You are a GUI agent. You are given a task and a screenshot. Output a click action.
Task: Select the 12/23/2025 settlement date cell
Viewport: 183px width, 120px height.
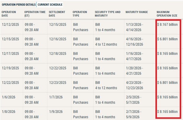click(x=58, y=83)
